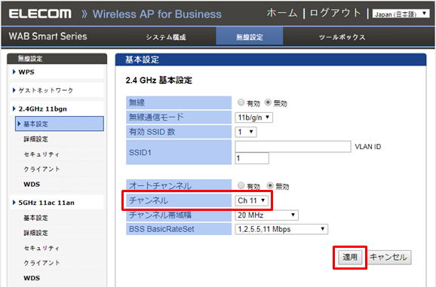Click the 2.4 GHz 基本設定 heading
Image resolution: width=436 pixels, height=287 pixels.
[158, 81]
